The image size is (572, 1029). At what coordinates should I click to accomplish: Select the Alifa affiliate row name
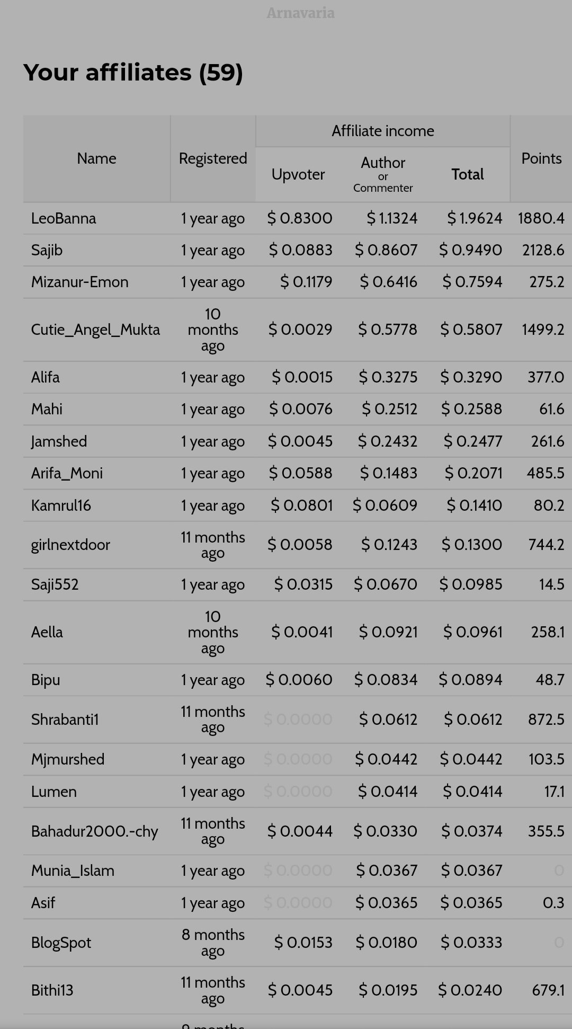click(x=46, y=377)
